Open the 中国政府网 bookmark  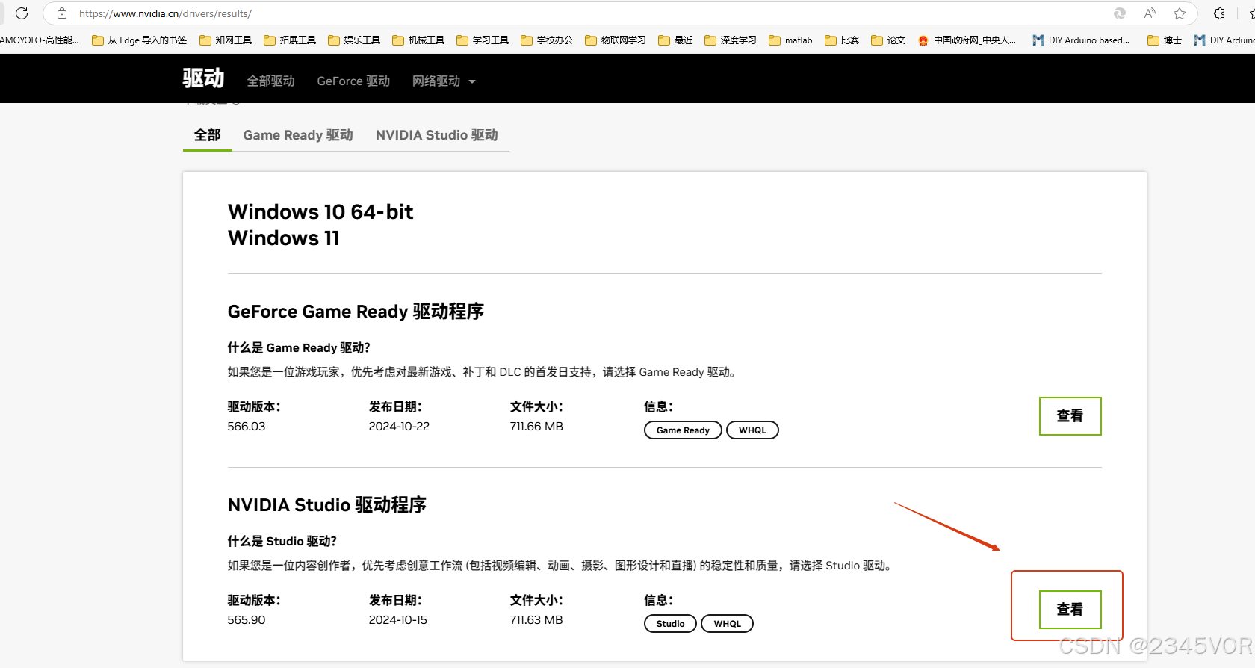click(x=967, y=40)
